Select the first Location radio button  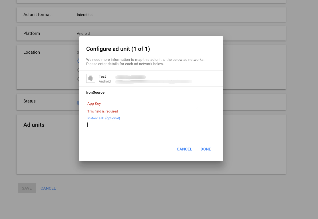point(80,61)
